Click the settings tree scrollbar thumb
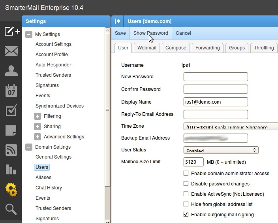 (107, 110)
